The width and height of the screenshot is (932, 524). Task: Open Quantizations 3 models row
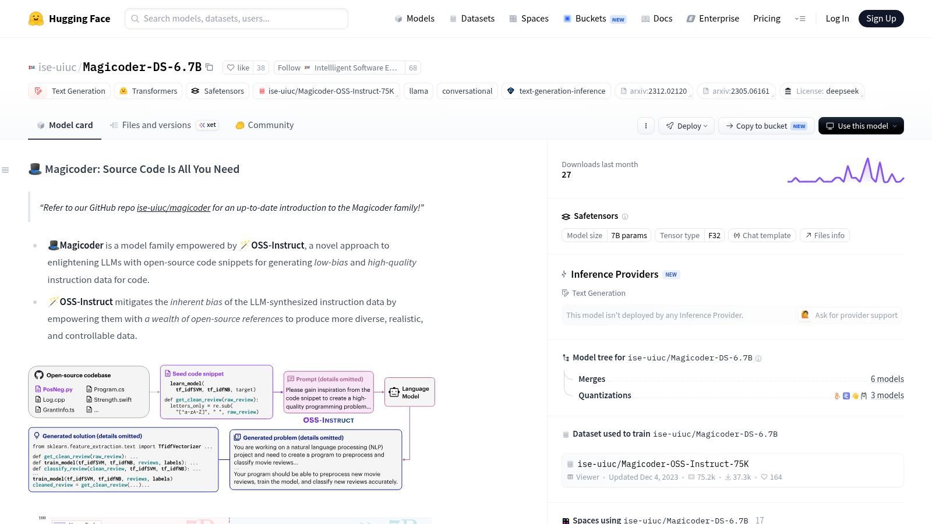[741, 395]
